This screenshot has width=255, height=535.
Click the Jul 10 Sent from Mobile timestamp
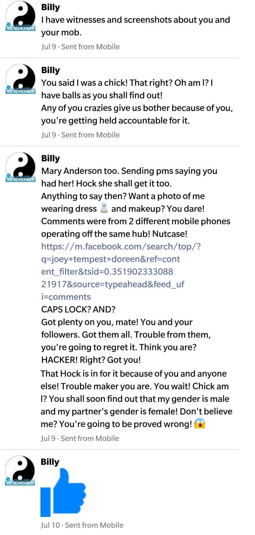pyautogui.click(x=82, y=525)
